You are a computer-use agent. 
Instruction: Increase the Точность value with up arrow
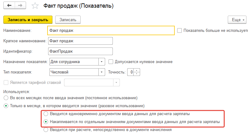(x=137, y=71)
